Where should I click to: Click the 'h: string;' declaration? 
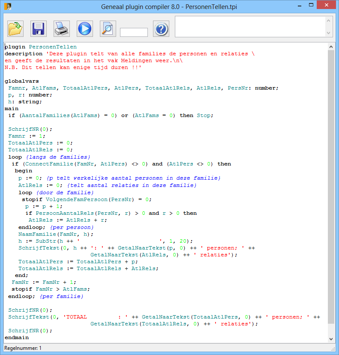coord(25,102)
